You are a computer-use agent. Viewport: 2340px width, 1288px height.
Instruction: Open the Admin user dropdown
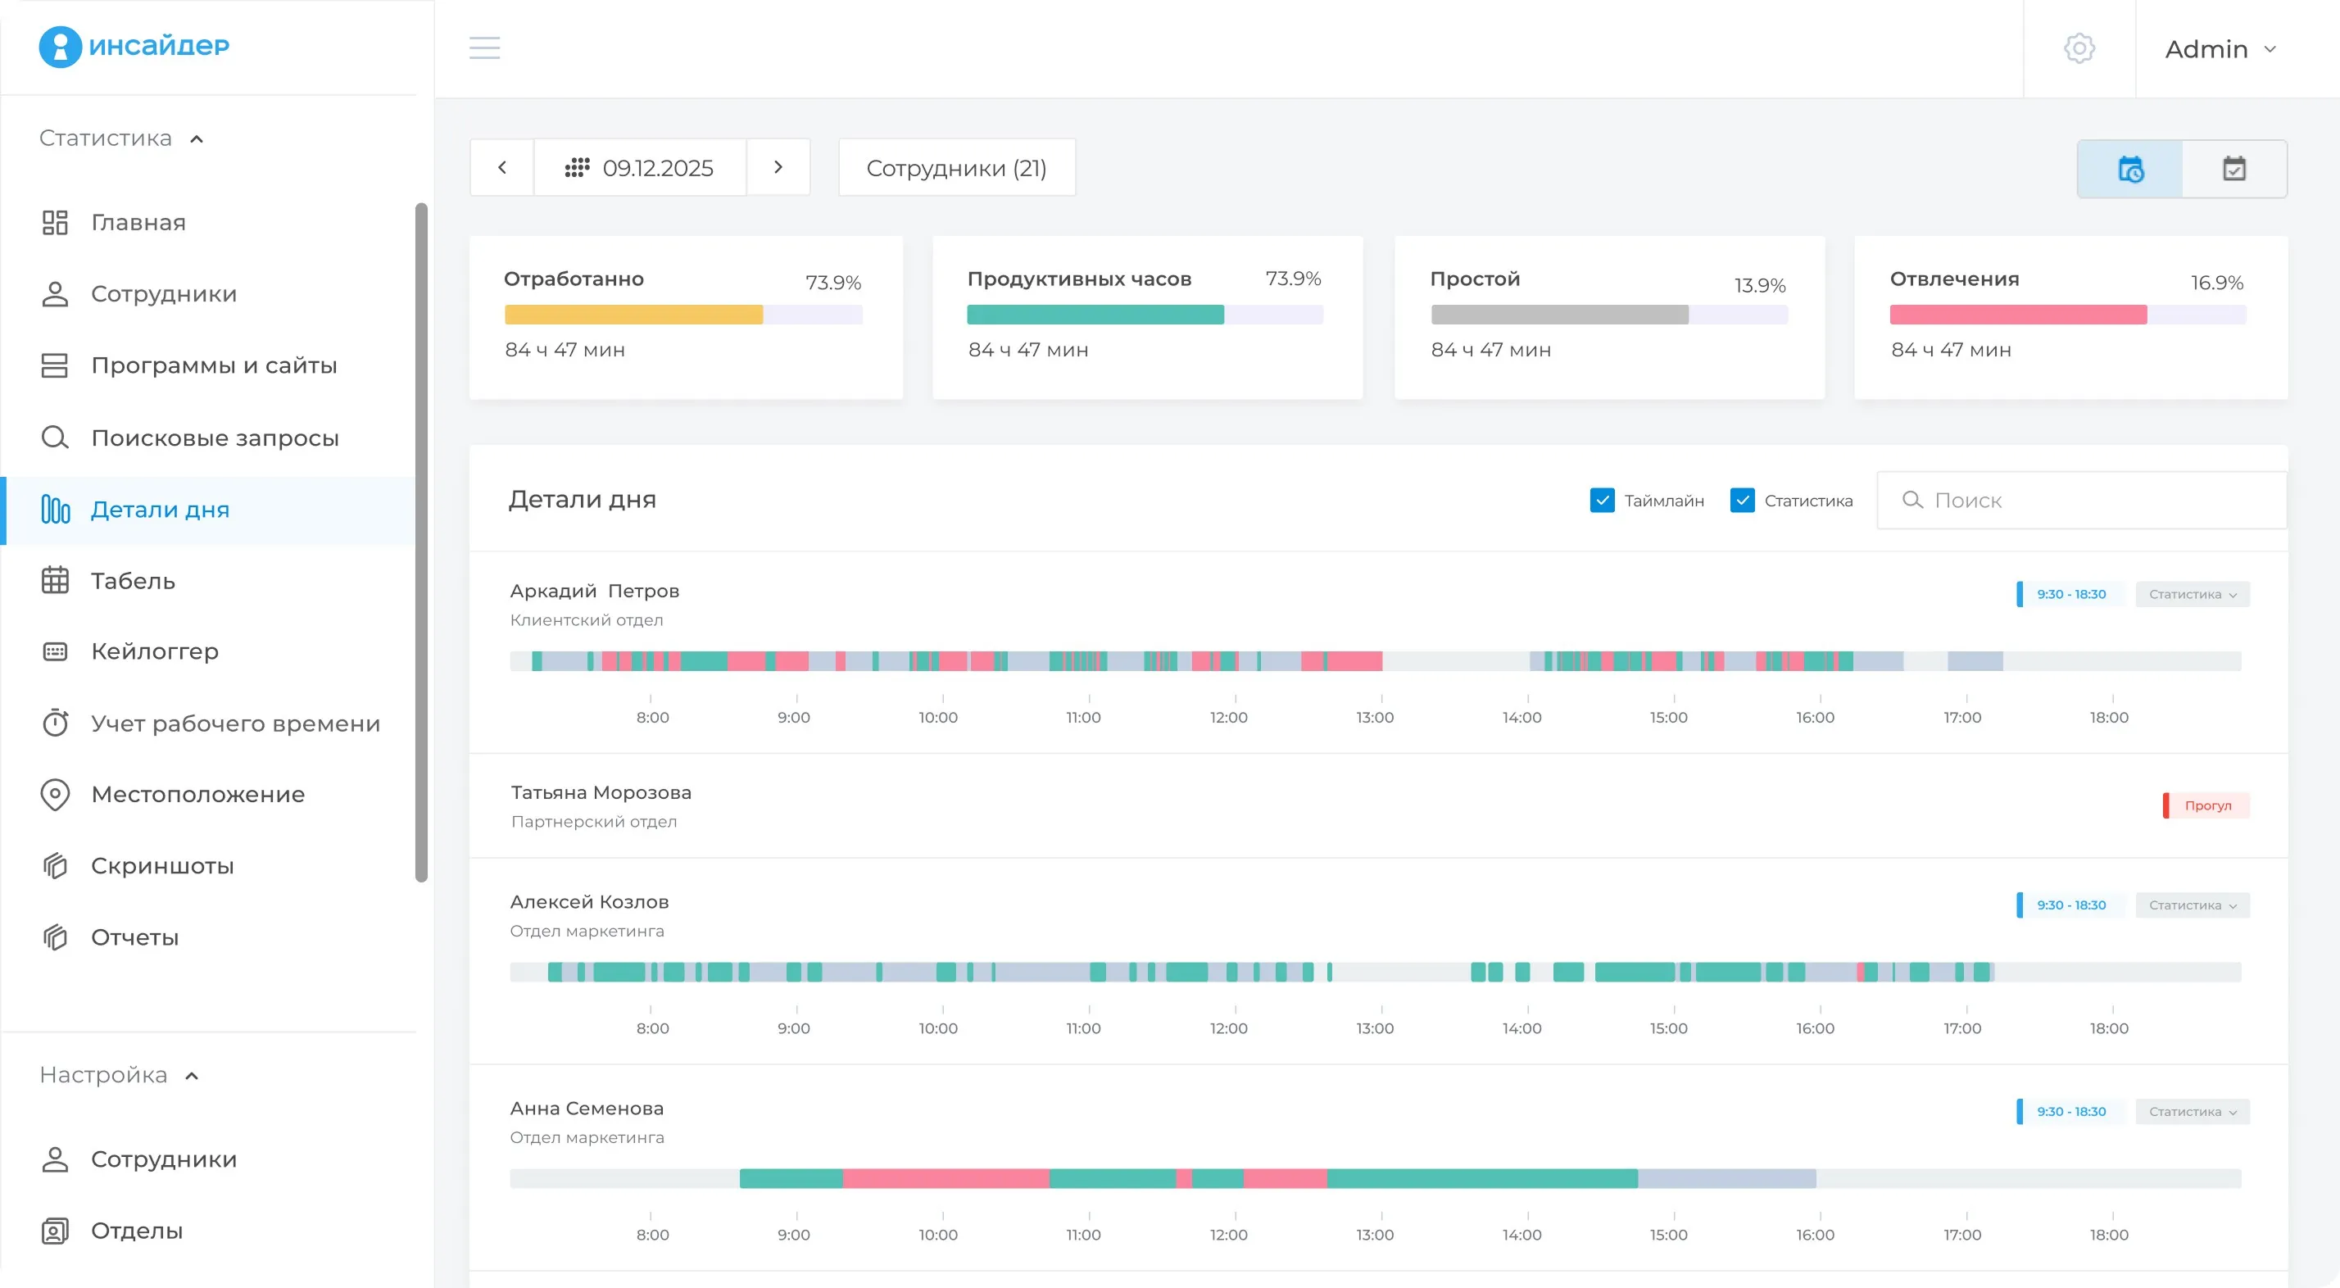[x=2220, y=49]
